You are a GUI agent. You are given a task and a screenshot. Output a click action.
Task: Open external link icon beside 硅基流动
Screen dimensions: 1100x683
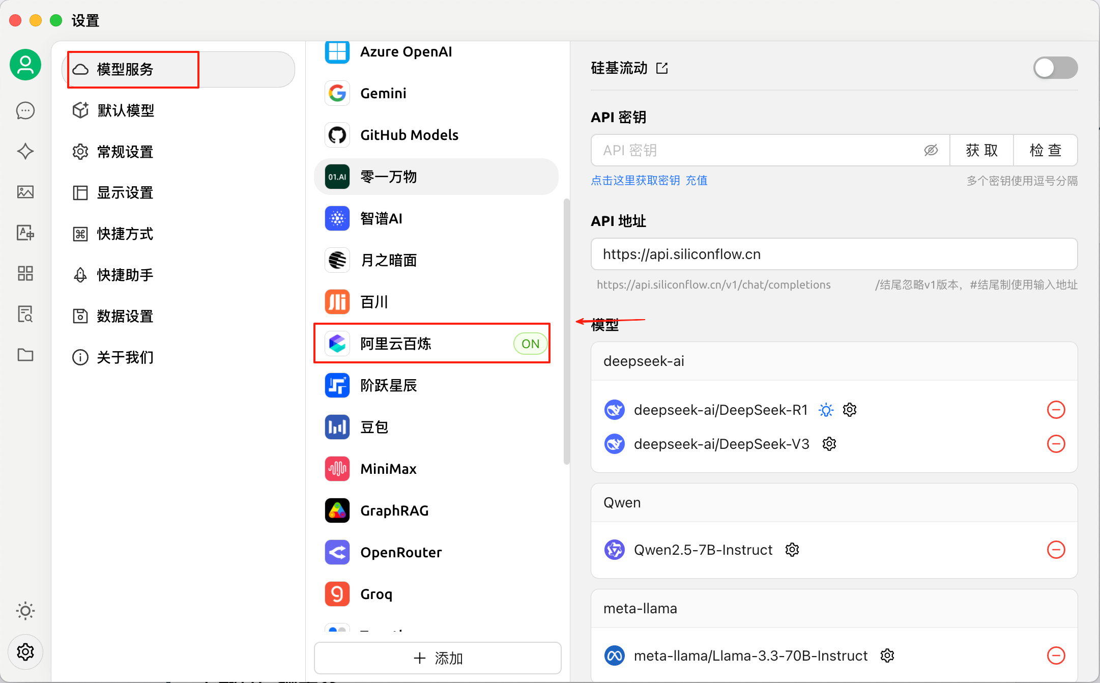pyautogui.click(x=662, y=68)
